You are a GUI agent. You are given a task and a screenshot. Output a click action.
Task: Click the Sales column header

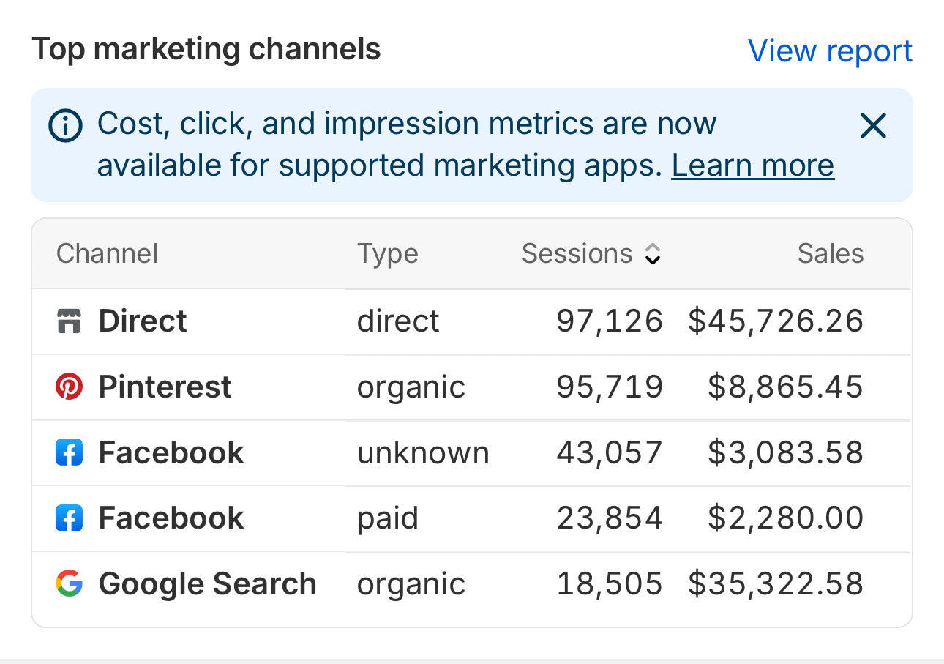830,253
